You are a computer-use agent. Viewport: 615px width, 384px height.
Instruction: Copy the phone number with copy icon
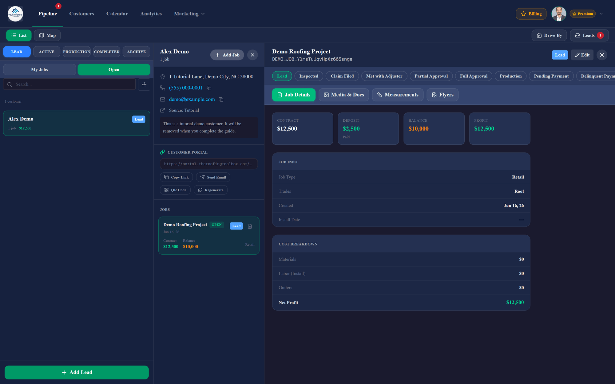point(209,88)
